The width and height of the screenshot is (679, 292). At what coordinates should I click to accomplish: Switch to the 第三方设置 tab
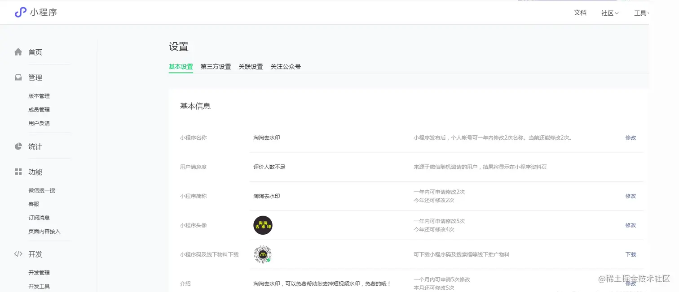[216, 67]
